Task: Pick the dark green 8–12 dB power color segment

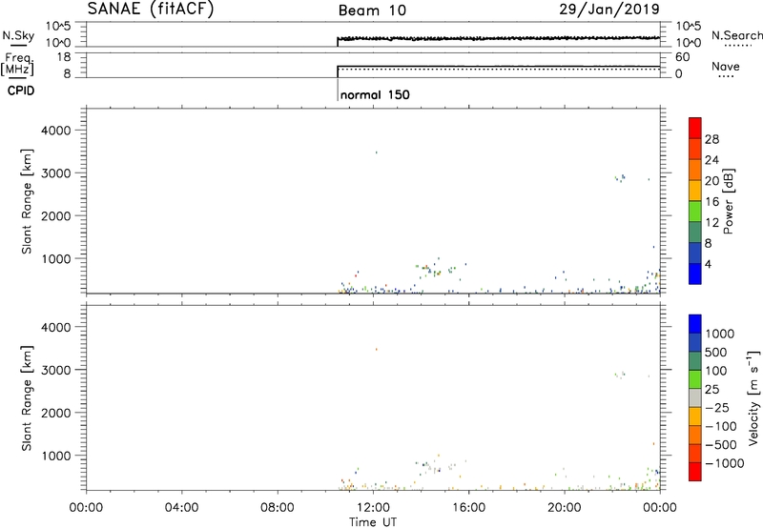Action: [x=695, y=232]
